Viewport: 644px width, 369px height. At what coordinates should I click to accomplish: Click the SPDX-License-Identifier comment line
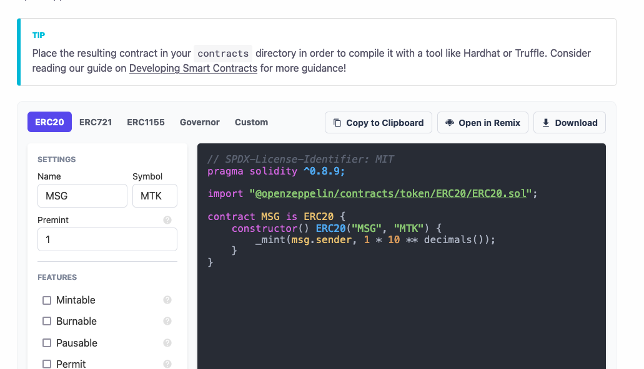coord(300,159)
